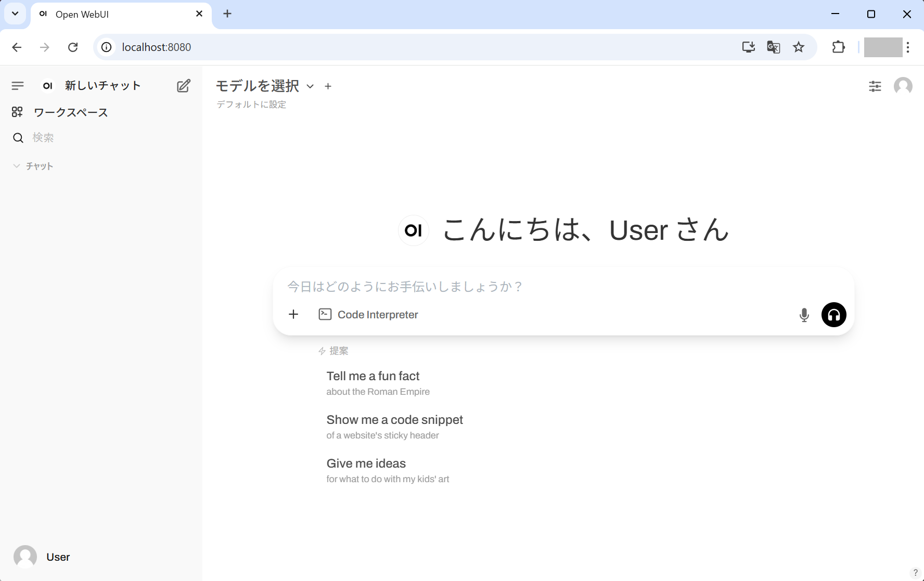This screenshot has height=581, width=924.
Task: Click the new chat pencil icon
Action: [183, 86]
